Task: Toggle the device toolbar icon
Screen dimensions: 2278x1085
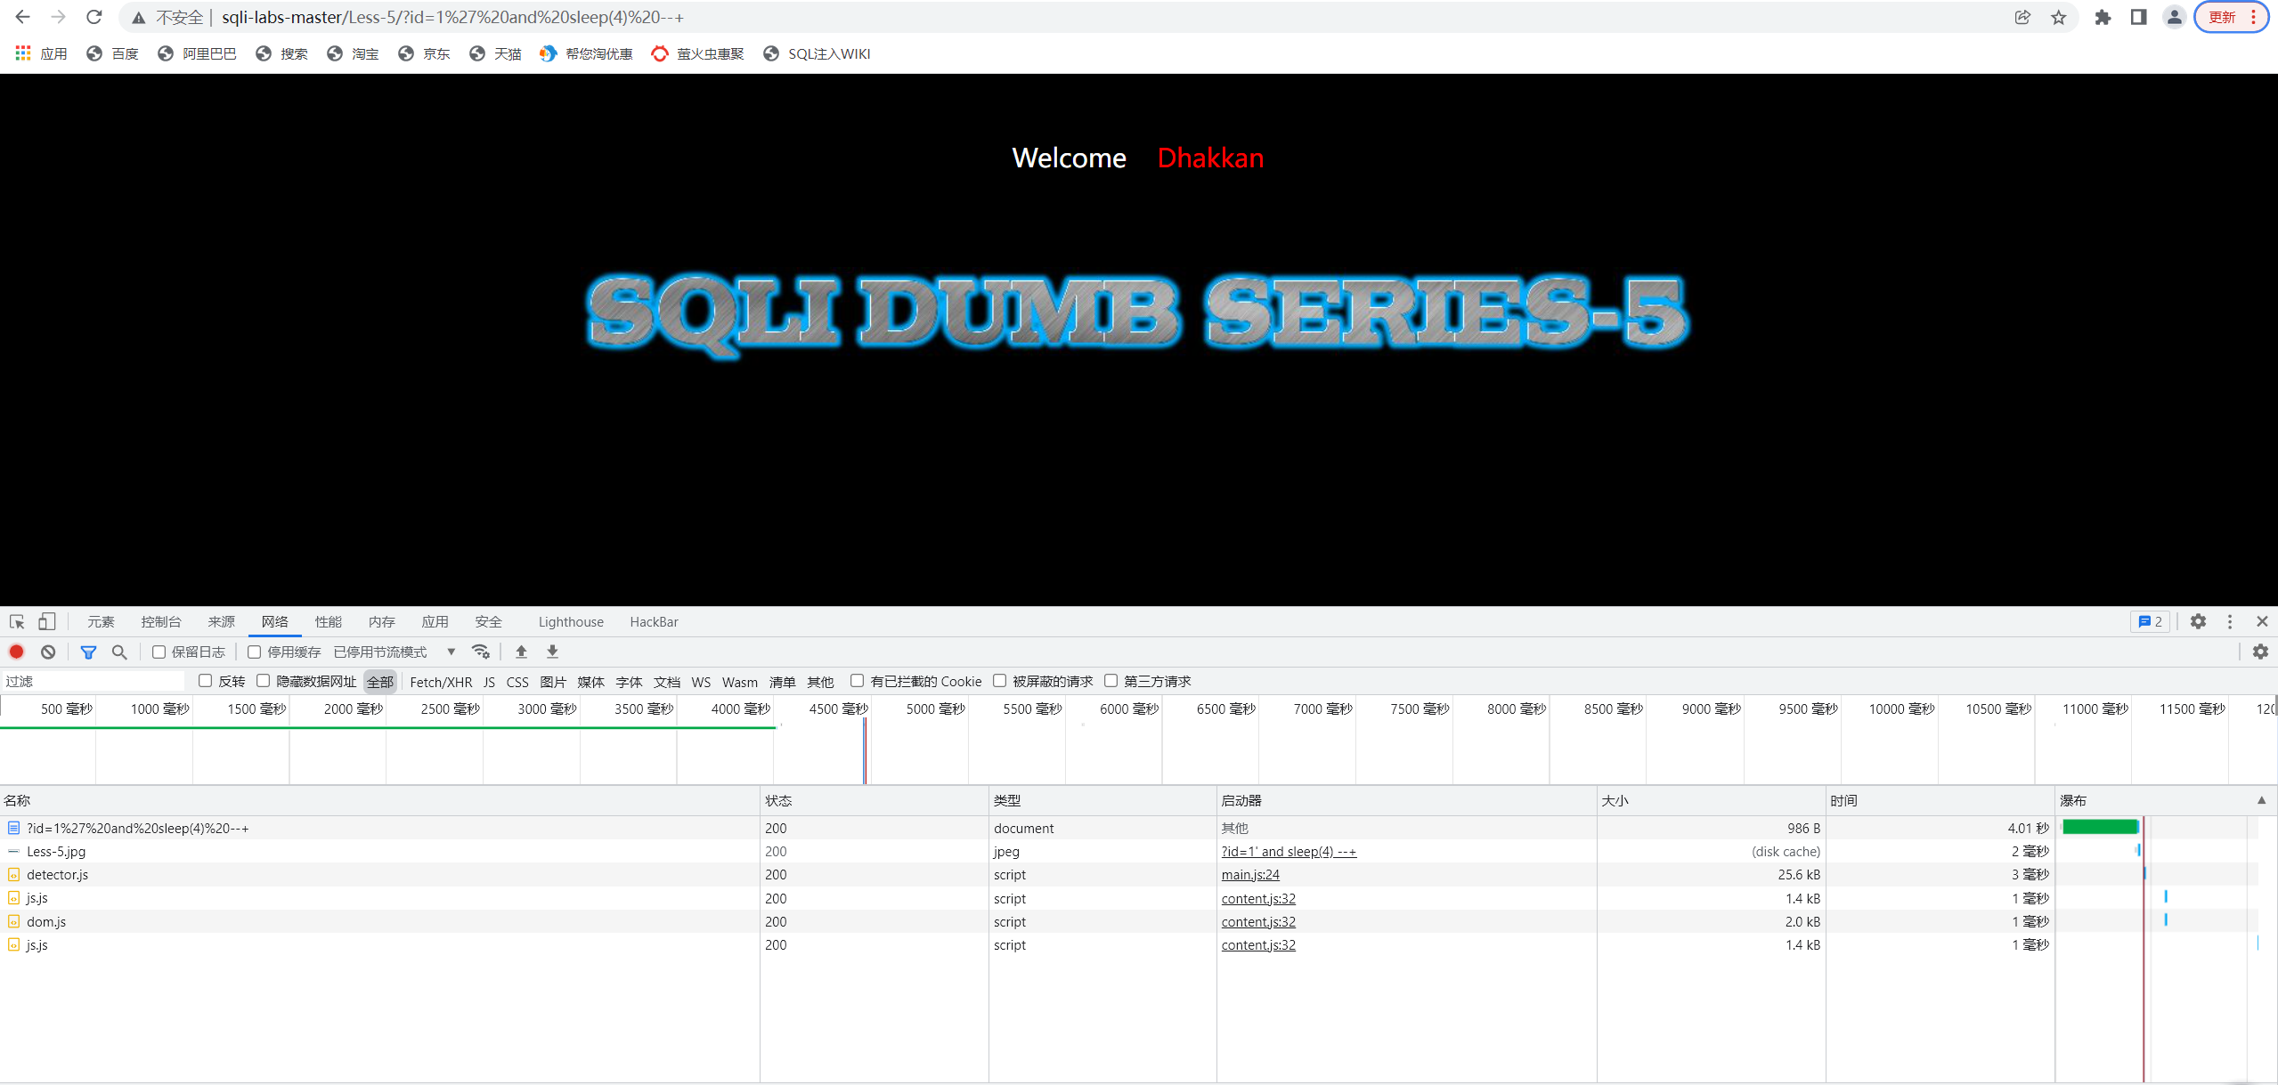Action: click(46, 621)
